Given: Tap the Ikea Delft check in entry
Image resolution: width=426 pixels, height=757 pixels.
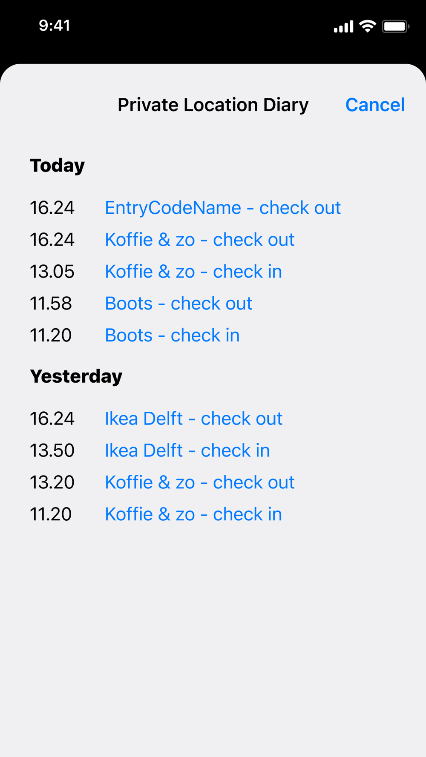Looking at the screenshot, I should 187,450.
